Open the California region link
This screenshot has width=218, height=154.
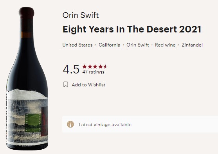[110, 45]
